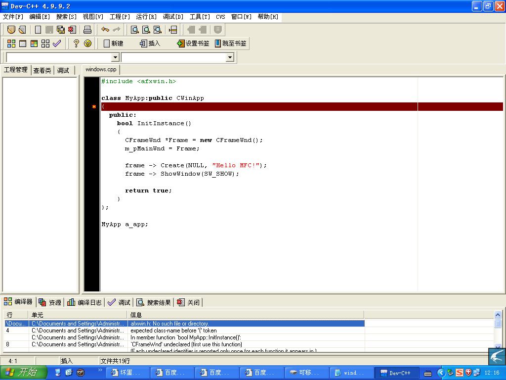Select the 搜索结果 tab in bottom panel
This screenshot has height=380, width=506.
[x=154, y=302]
